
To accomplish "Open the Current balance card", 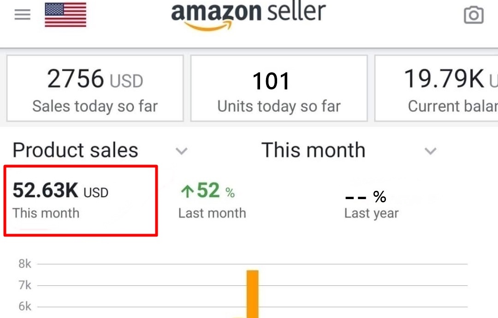I will point(436,88).
